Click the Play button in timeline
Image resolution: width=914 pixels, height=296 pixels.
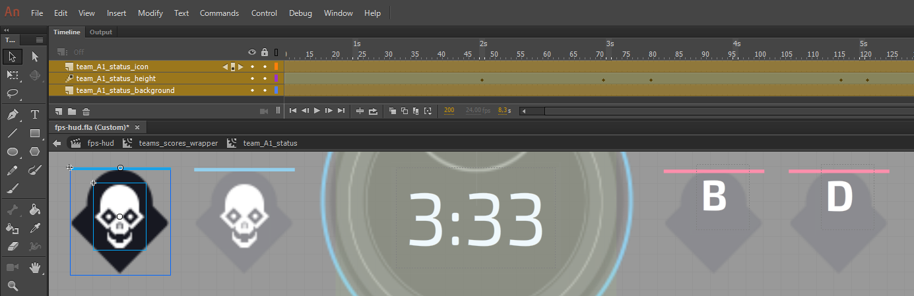(x=317, y=111)
